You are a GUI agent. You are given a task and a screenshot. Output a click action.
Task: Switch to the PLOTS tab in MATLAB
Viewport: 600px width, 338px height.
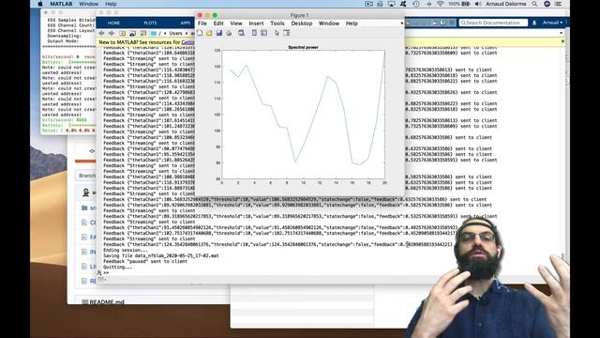click(150, 23)
